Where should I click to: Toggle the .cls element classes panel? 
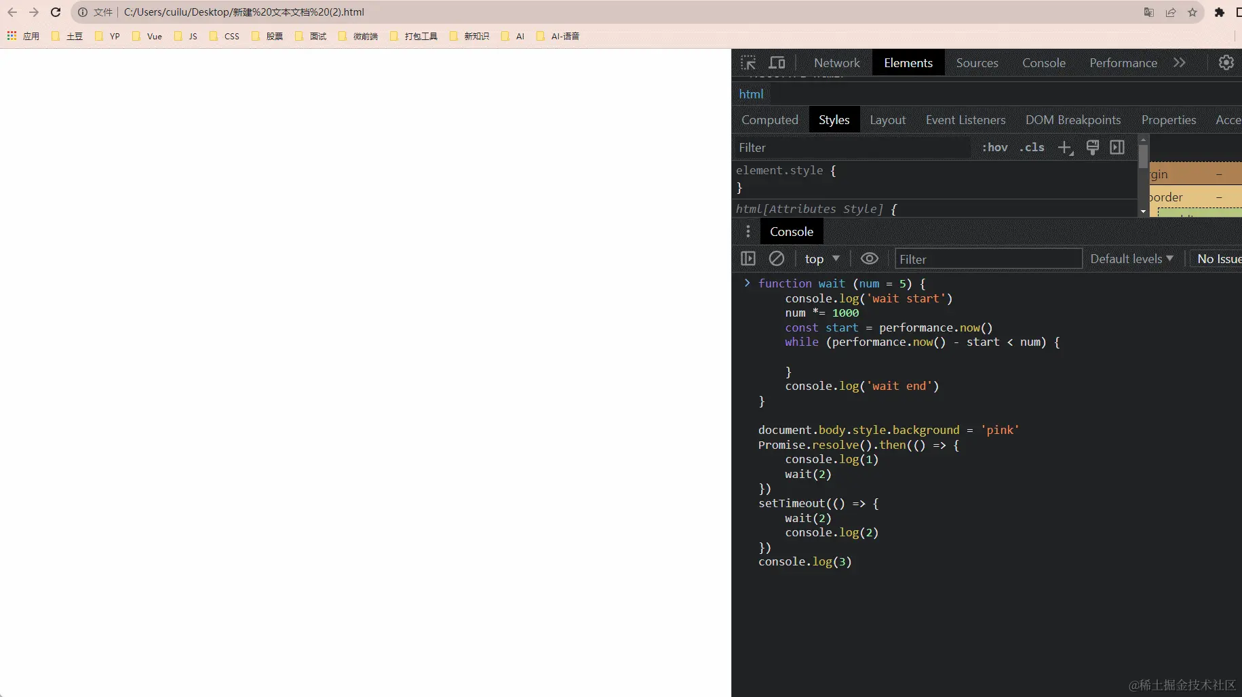[x=1032, y=147]
